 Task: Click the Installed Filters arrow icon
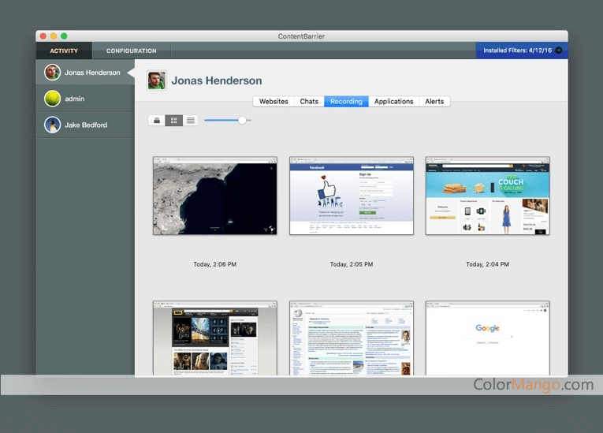point(559,50)
